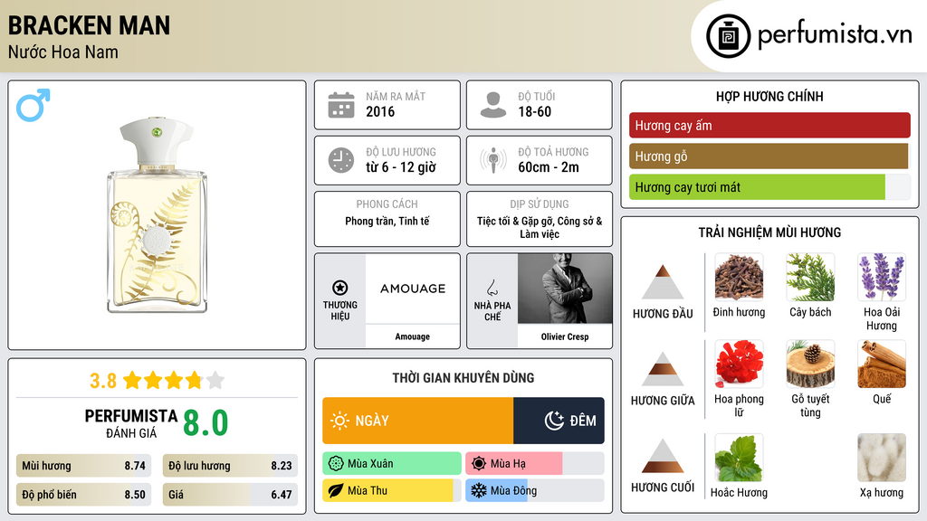Click the Amouage brand name caption
Image resolution: width=927 pixels, height=521 pixels.
tap(413, 336)
